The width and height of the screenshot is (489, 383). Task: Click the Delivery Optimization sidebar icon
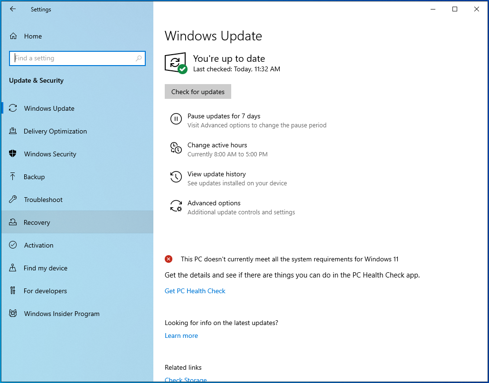[x=13, y=131]
